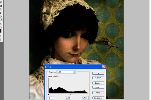Click OK in the Levels dialog
This screenshot has height=100, width=151.
[x=98, y=73]
